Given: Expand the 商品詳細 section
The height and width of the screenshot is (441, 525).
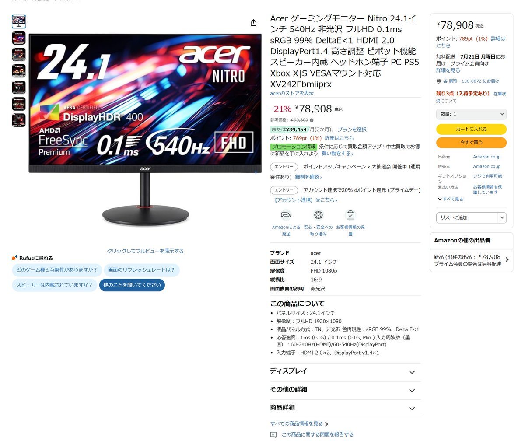Looking at the screenshot, I should [345, 408].
